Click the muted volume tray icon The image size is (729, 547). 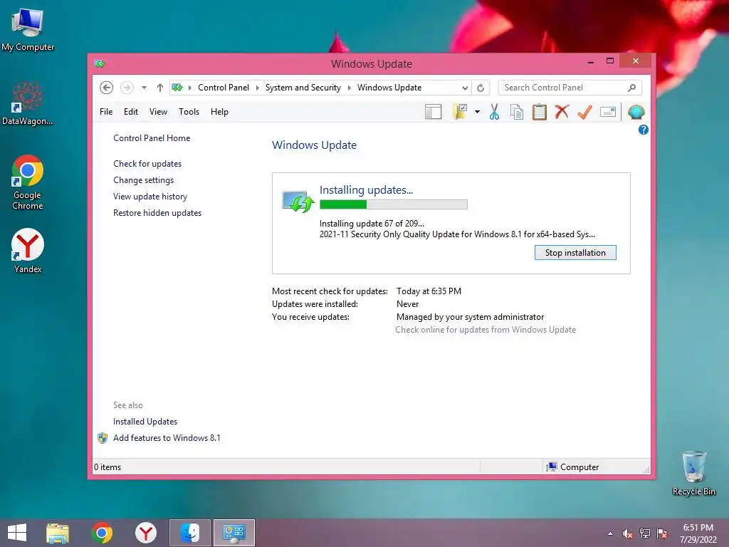pyautogui.click(x=628, y=533)
